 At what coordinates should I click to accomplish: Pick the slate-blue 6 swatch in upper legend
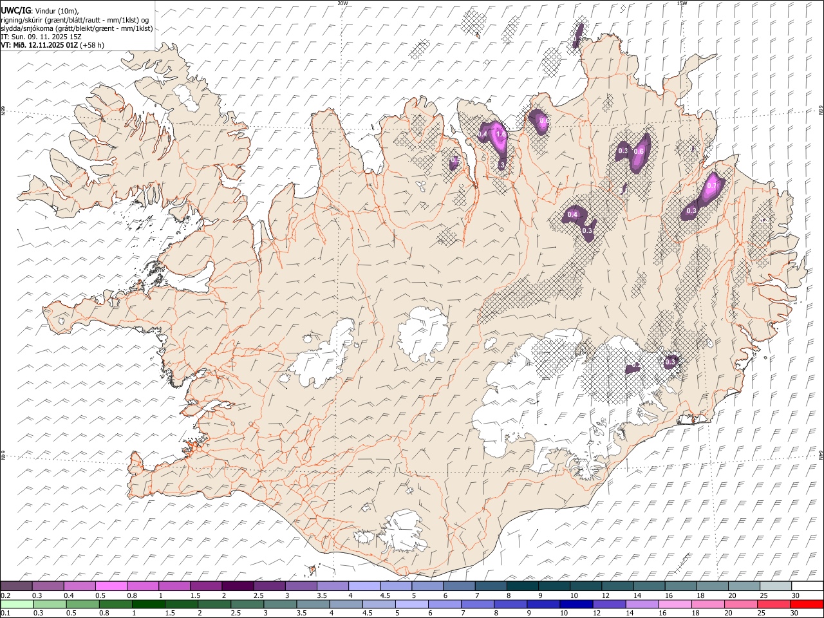pyautogui.click(x=459, y=586)
